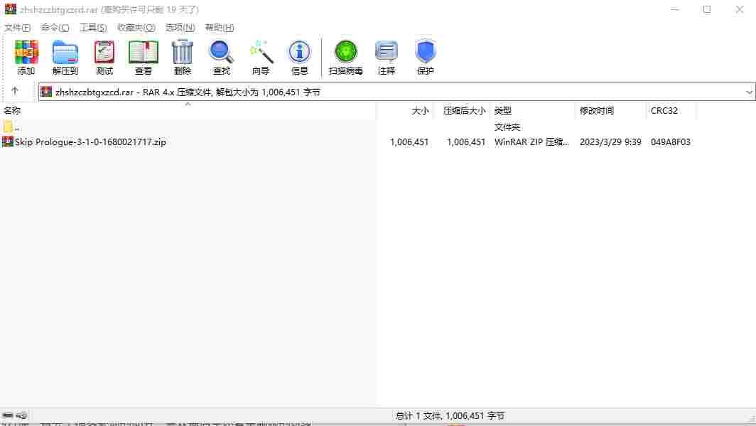756x426 pixels.
Task: Click the Add (添加) toolbar icon
Action: pos(26,58)
